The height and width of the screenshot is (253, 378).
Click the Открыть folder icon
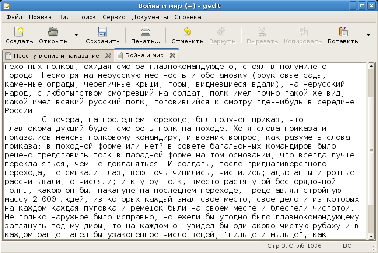[x=53, y=32]
